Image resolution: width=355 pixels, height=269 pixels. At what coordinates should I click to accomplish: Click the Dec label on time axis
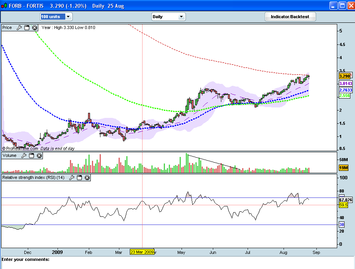[x=28, y=252]
